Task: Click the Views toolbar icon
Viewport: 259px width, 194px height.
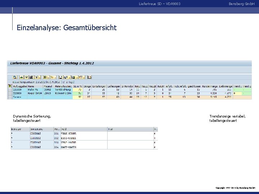Action: click(66, 77)
